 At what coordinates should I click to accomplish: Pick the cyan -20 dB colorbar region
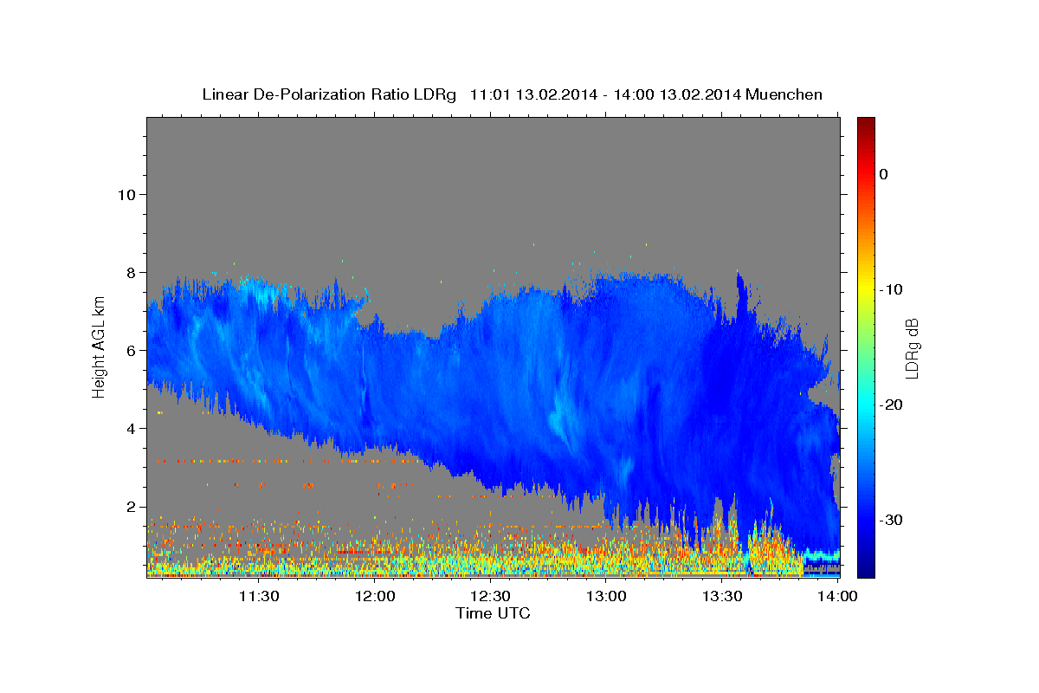(x=866, y=405)
